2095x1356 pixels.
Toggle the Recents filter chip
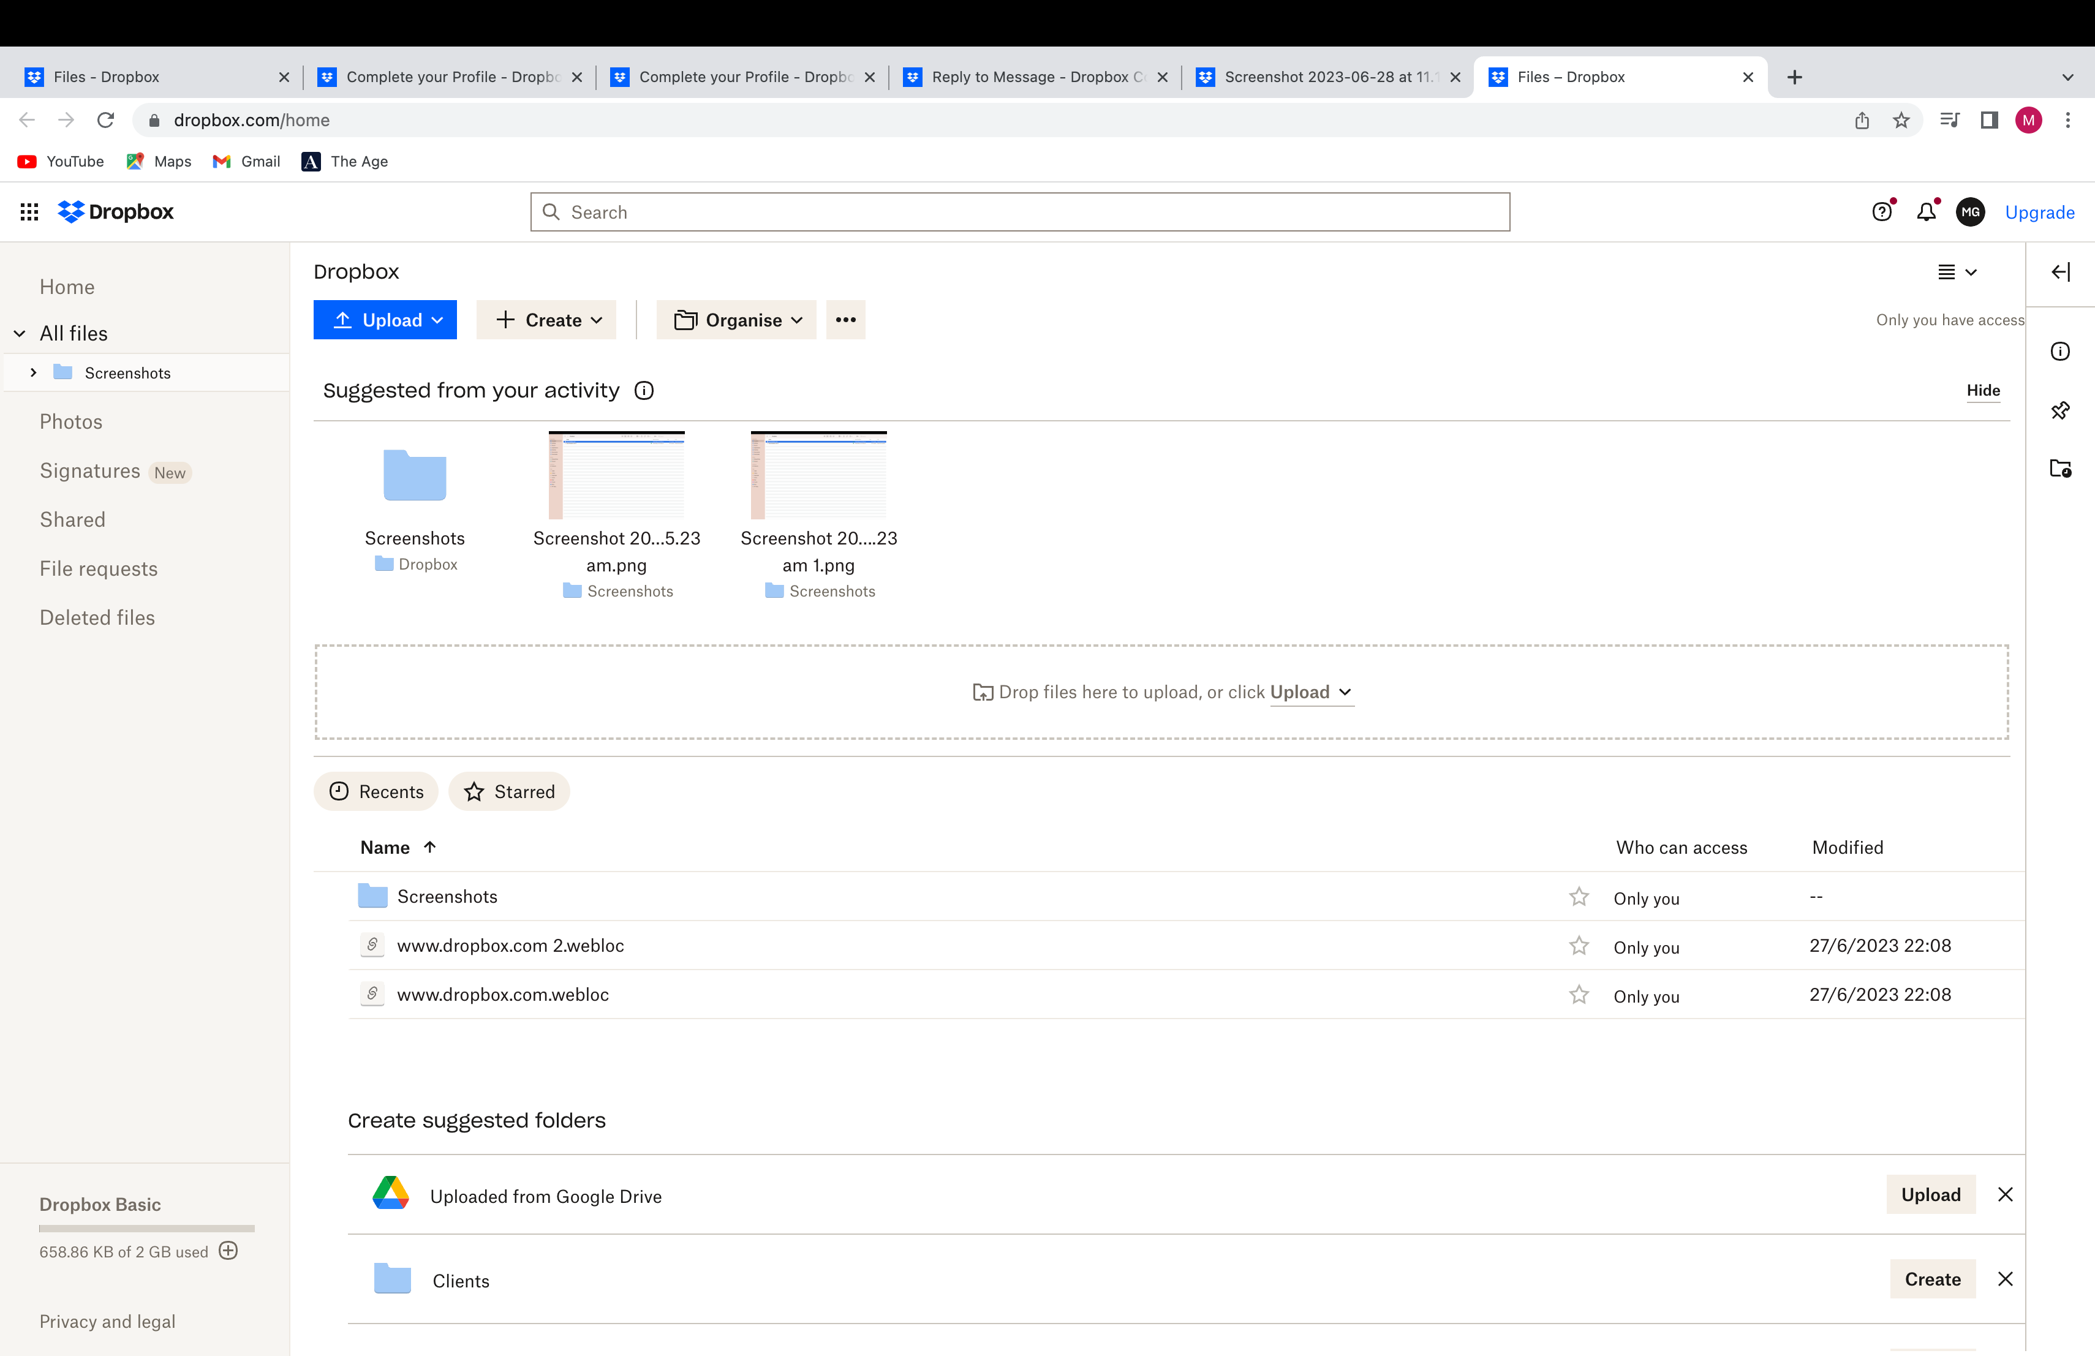376,792
